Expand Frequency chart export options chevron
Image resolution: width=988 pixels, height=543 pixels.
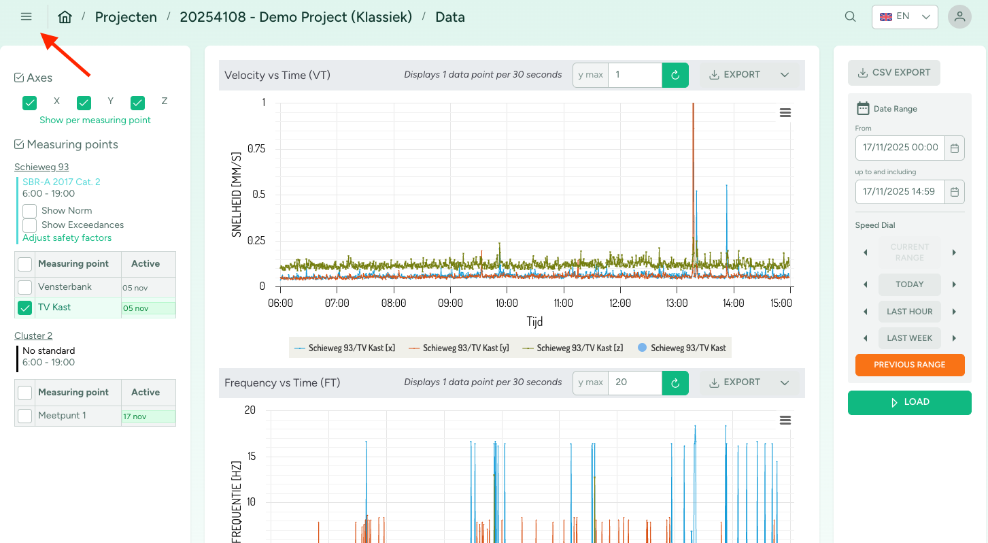785,382
